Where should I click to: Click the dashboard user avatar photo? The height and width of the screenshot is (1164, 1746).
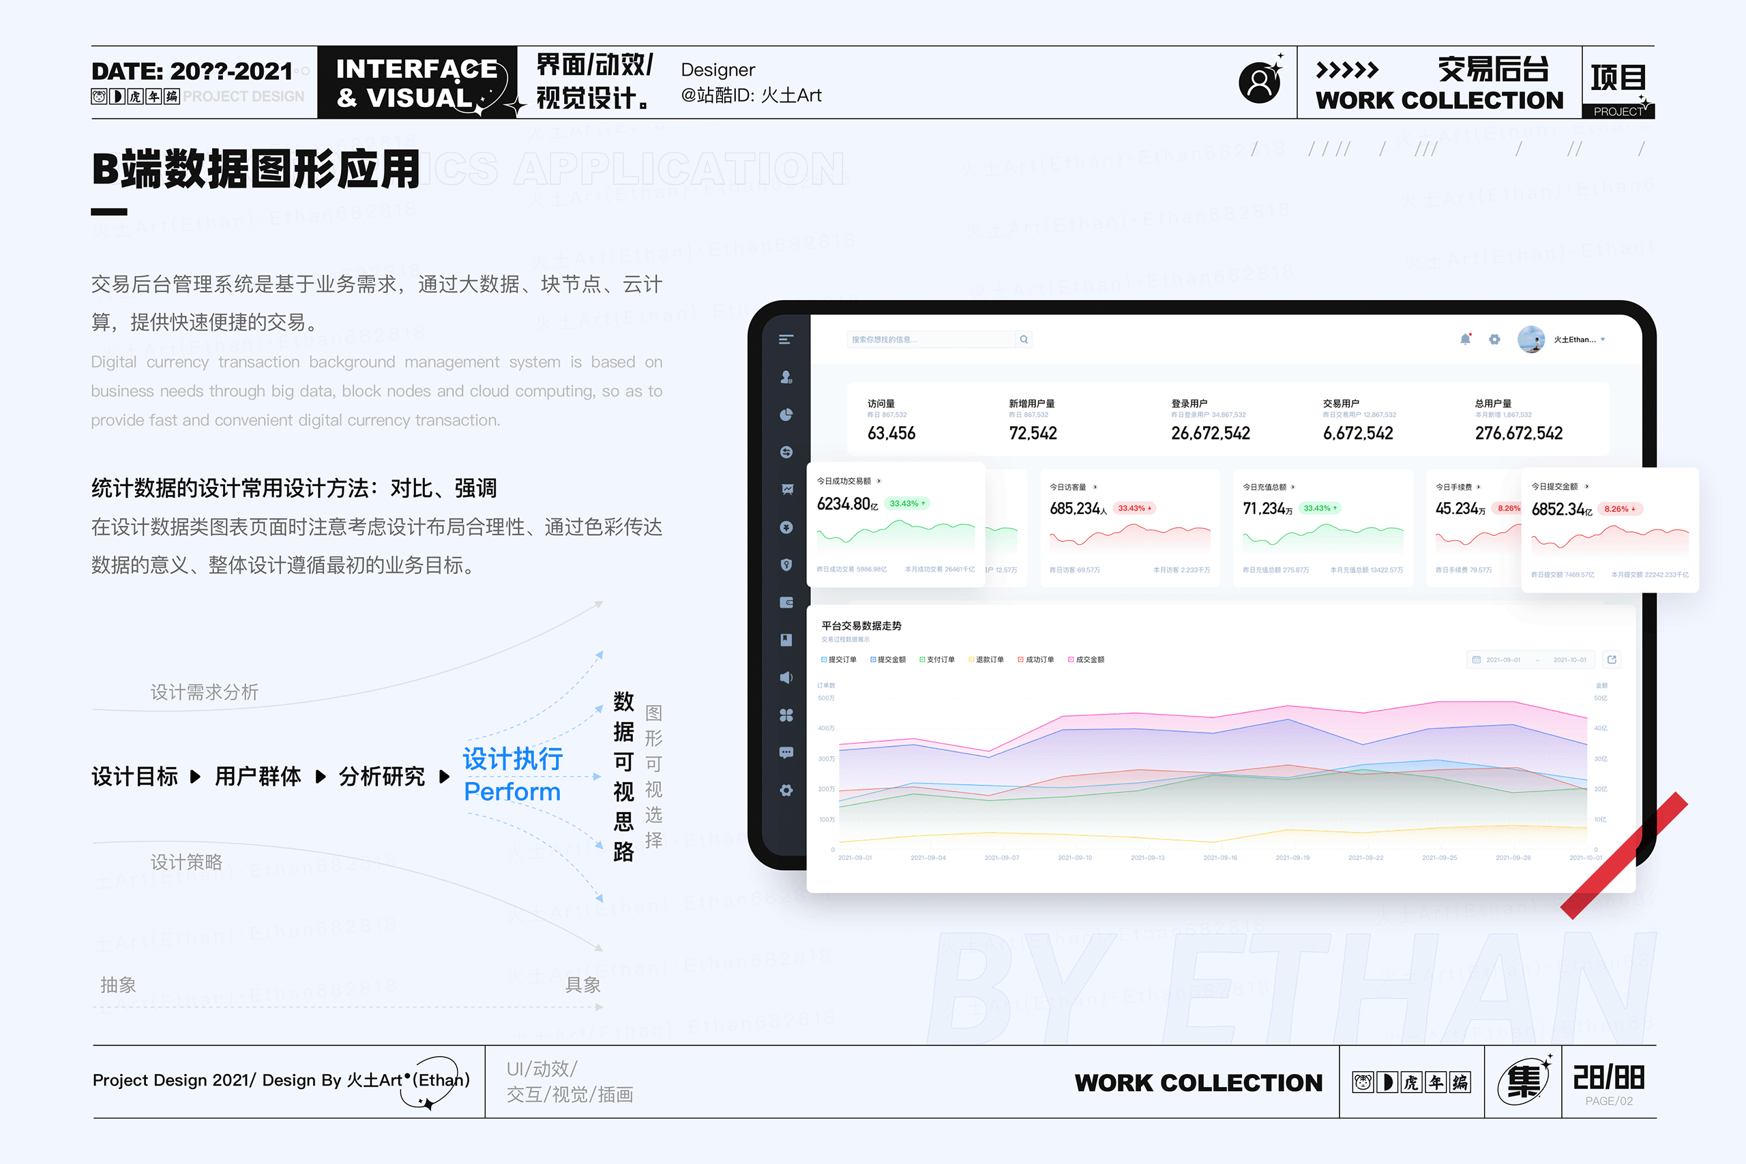coord(1530,340)
